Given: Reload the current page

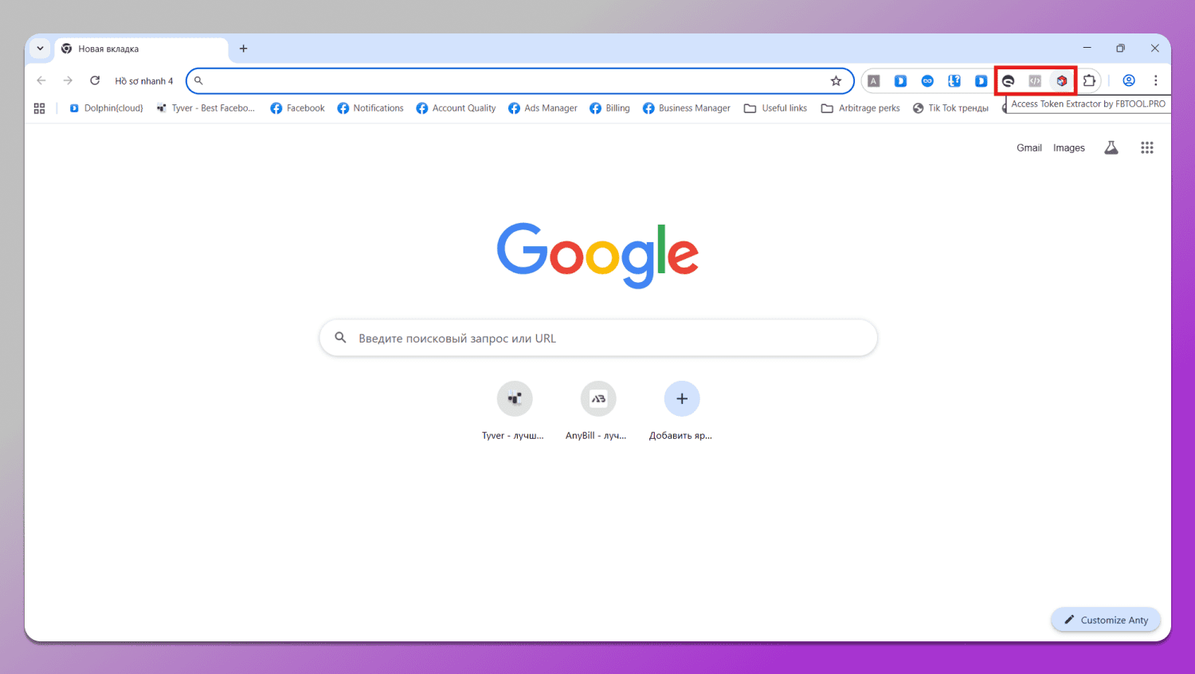Looking at the screenshot, I should [95, 80].
